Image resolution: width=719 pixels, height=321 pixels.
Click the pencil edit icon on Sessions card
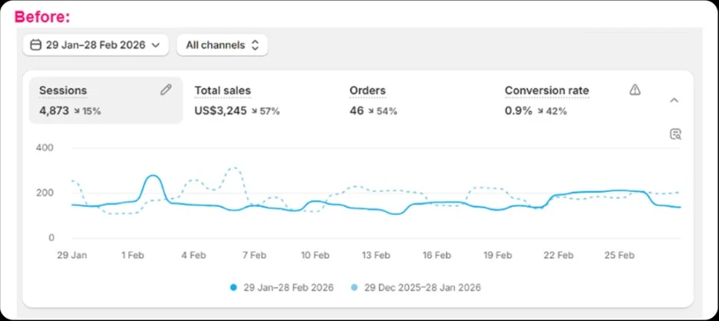166,90
